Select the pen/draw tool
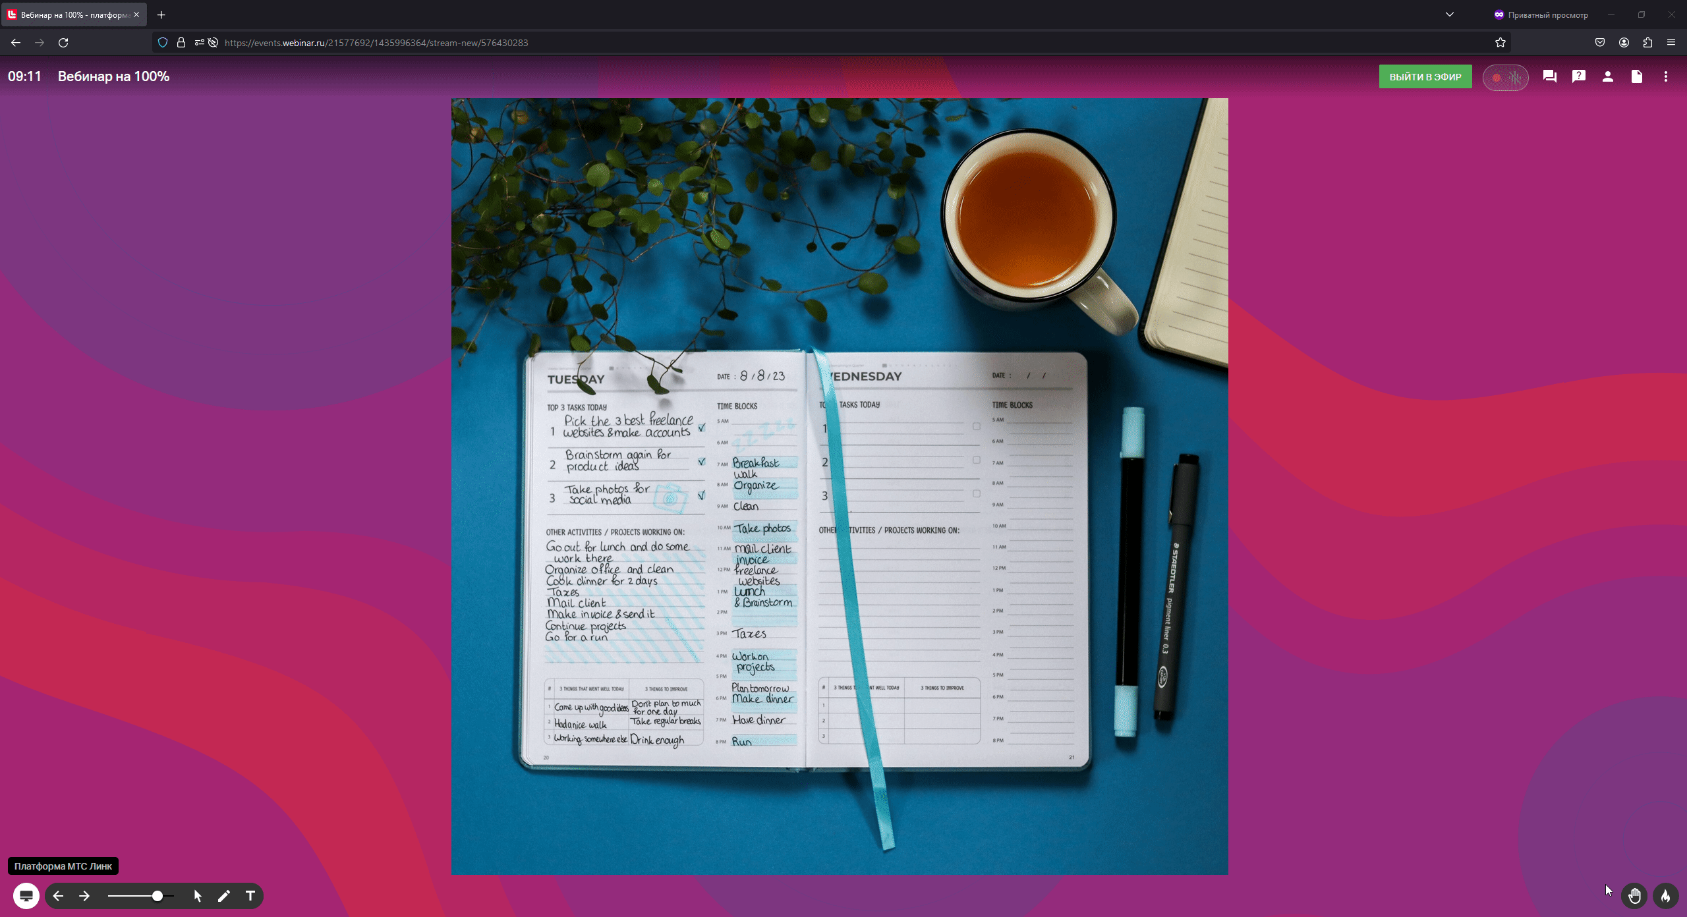This screenshot has width=1687, height=917. coord(225,895)
